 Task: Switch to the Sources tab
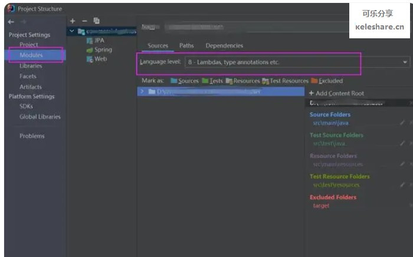coord(158,46)
